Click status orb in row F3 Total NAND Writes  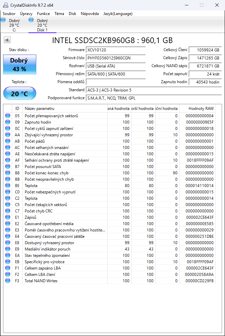click(8, 281)
